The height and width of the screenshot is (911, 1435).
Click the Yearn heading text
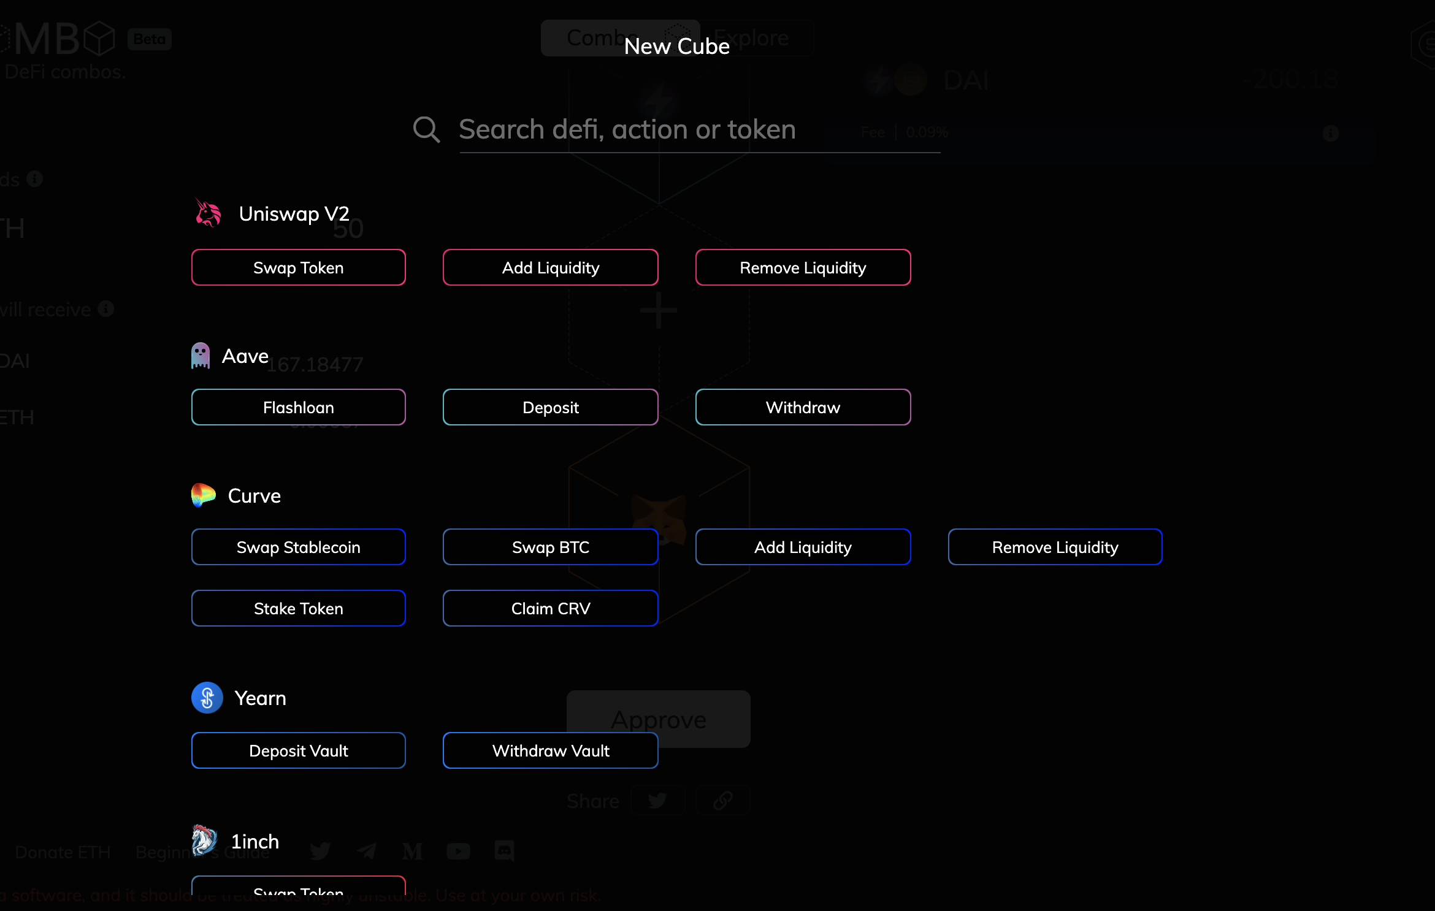click(261, 698)
